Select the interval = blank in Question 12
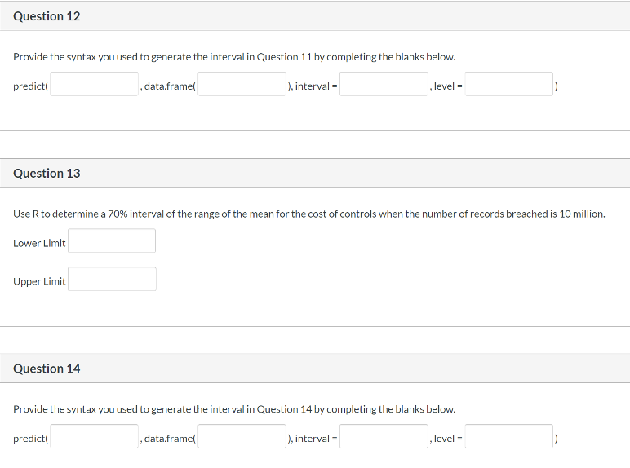This screenshot has height=468, width=630. point(384,85)
